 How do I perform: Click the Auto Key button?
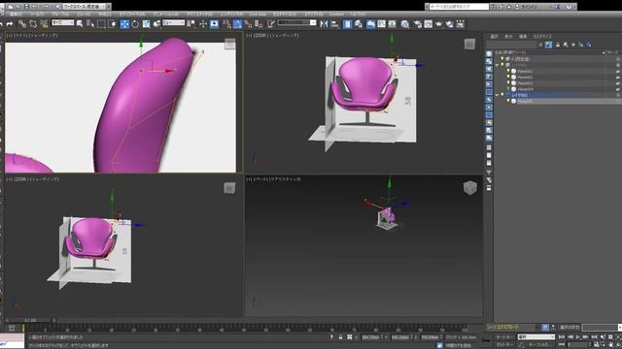[504, 336]
